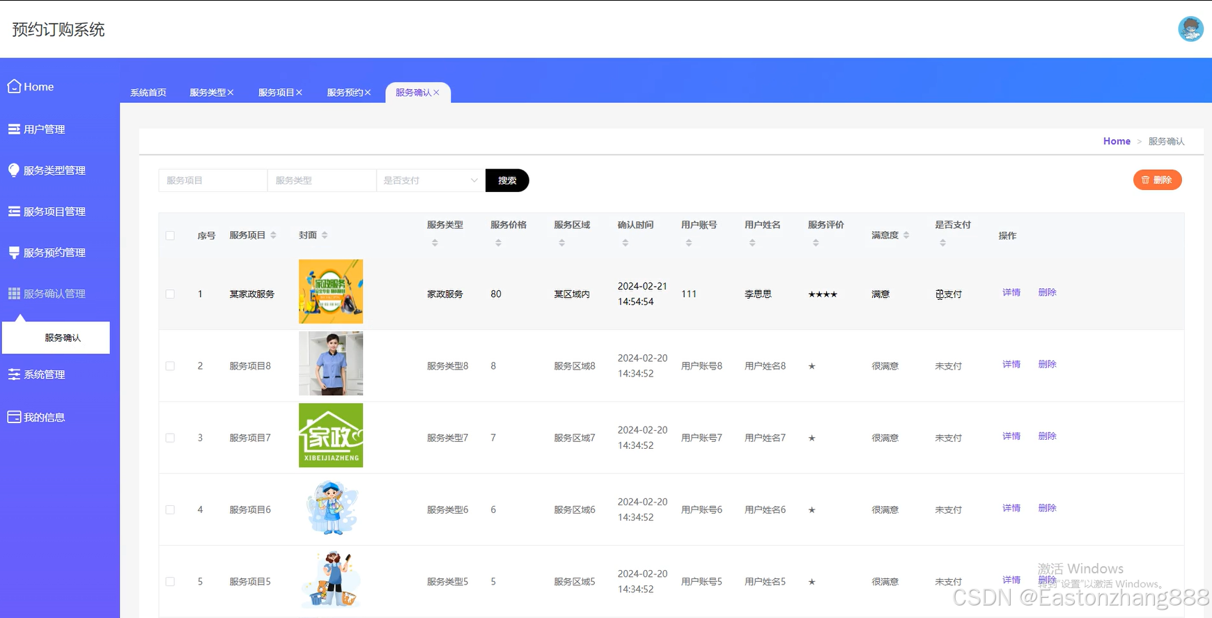Focus the 服务项目 search field
The image size is (1212, 618).
point(213,180)
